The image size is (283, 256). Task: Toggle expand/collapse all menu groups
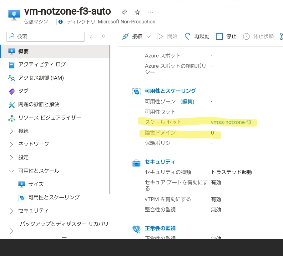pos(91,37)
